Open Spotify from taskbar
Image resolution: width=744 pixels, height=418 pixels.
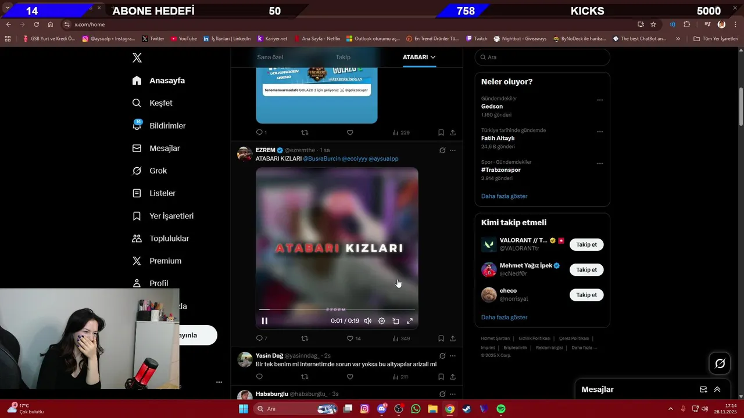[501, 409]
